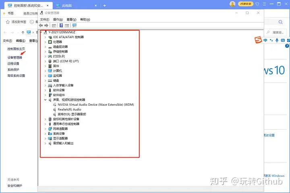Select the 计算机 computer icon

pos(50,71)
